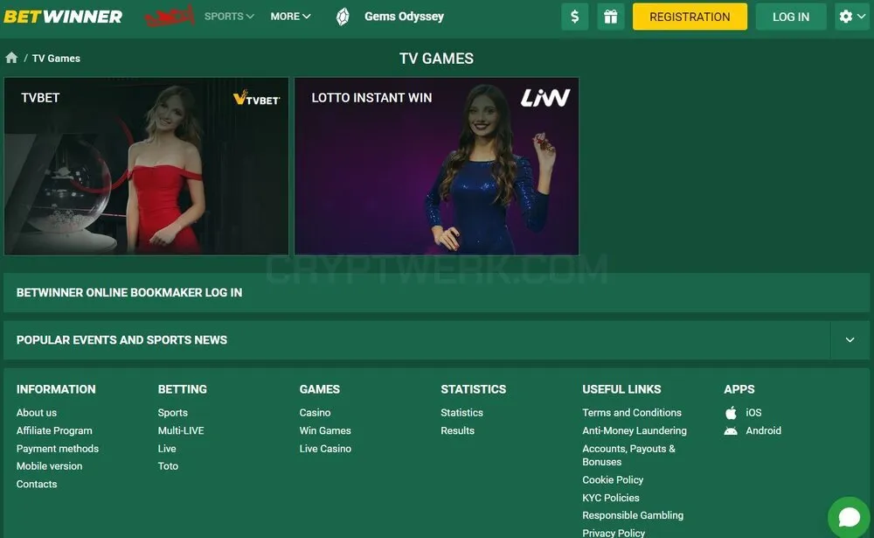Click the Betwinner logo
Image resolution: width=874 pixels, height=538 pixels.
(63, 17)
